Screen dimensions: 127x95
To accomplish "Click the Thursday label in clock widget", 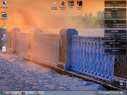I will click(108, 5).
